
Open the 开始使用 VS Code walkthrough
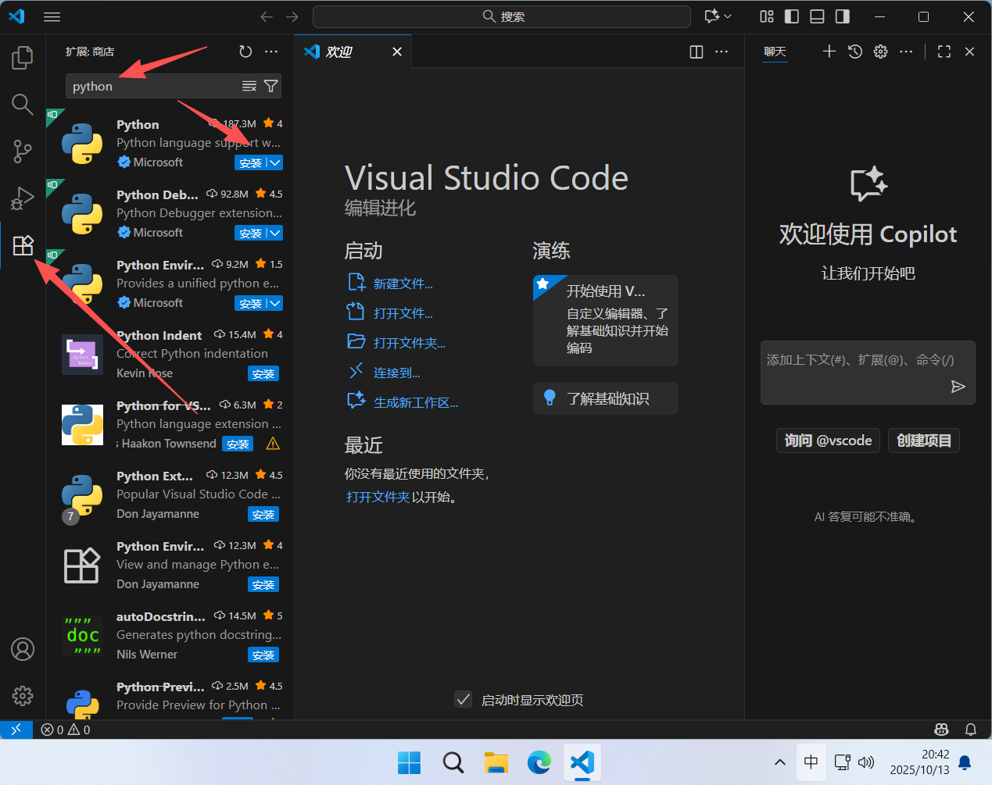pyautogui.click(x=606, y=320)
